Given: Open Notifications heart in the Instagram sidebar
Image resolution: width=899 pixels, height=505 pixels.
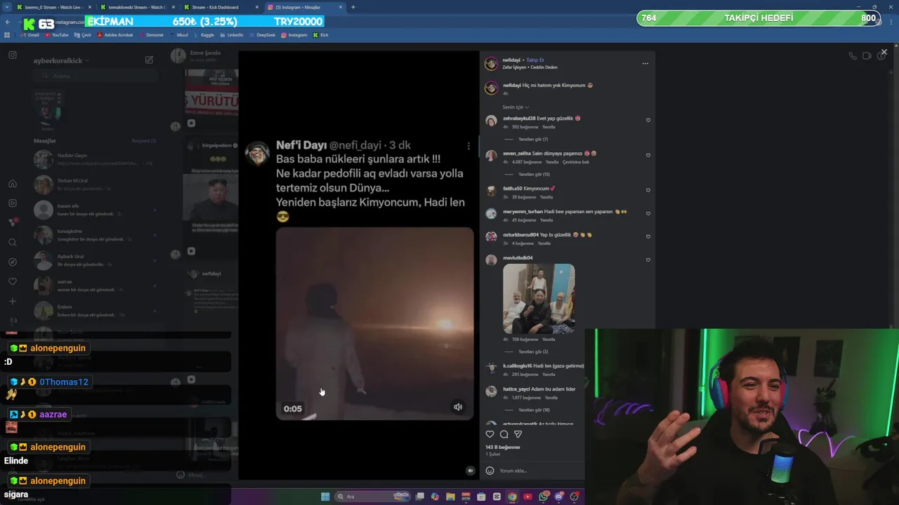Looking at the screenshot, I should tap(13, 282).
